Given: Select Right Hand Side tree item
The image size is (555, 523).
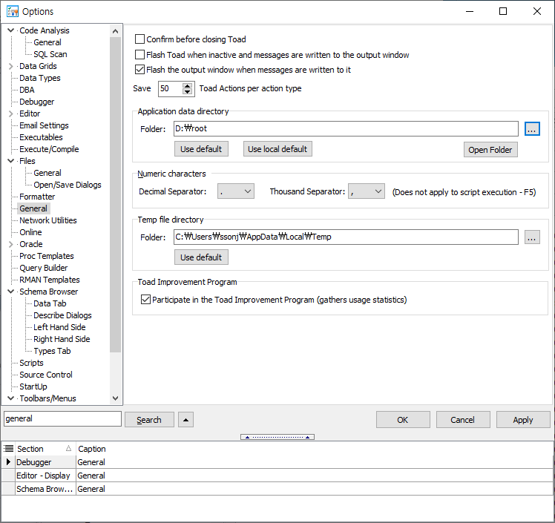Looking at the screenshot, I should click(x=62, y=339).
